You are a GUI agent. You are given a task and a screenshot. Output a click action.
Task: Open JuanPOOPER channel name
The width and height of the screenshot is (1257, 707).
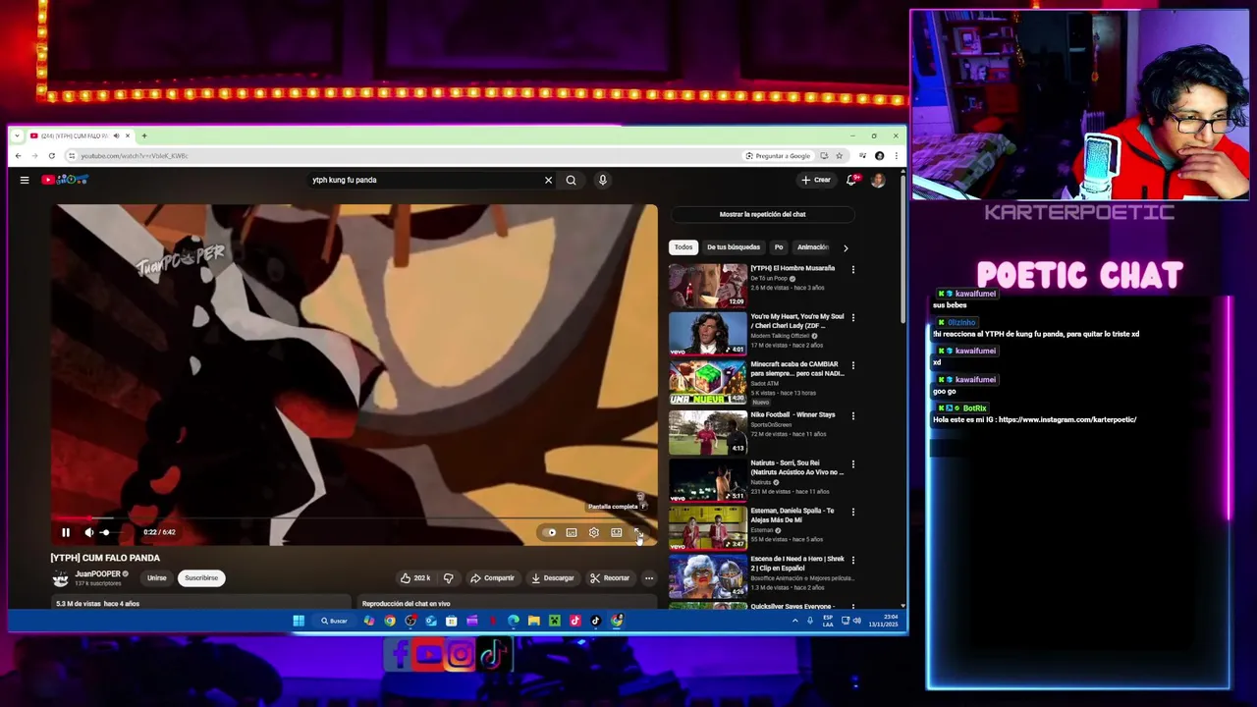pos(98,573)
